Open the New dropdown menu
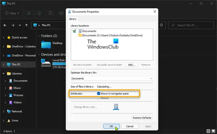The width and height of the screenshot is (217, 134). point(12,13)
